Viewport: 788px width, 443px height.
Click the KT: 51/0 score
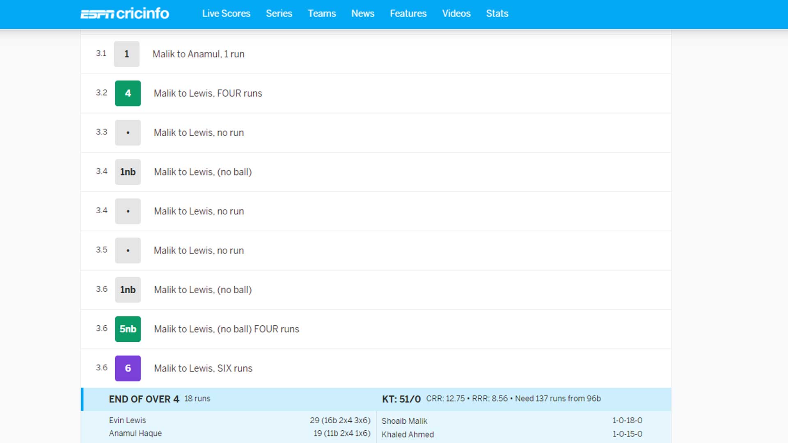click(401, 399)
